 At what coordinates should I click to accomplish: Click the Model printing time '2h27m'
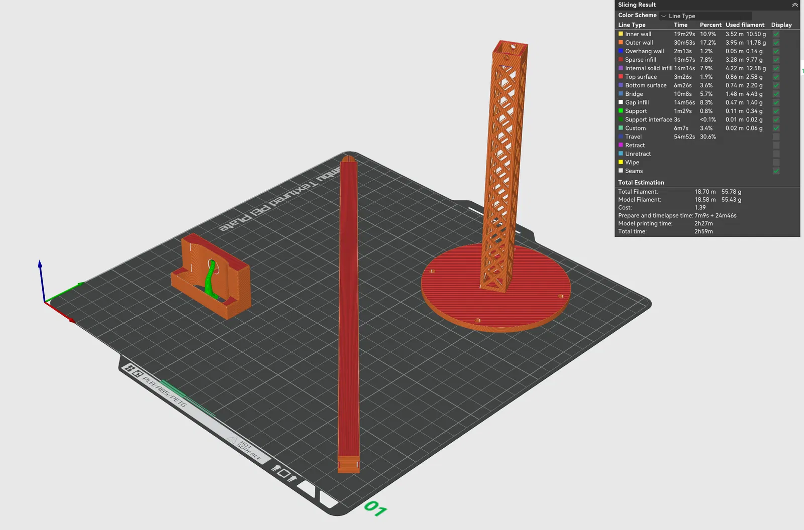pyautogui.click(x=703, y=223)
